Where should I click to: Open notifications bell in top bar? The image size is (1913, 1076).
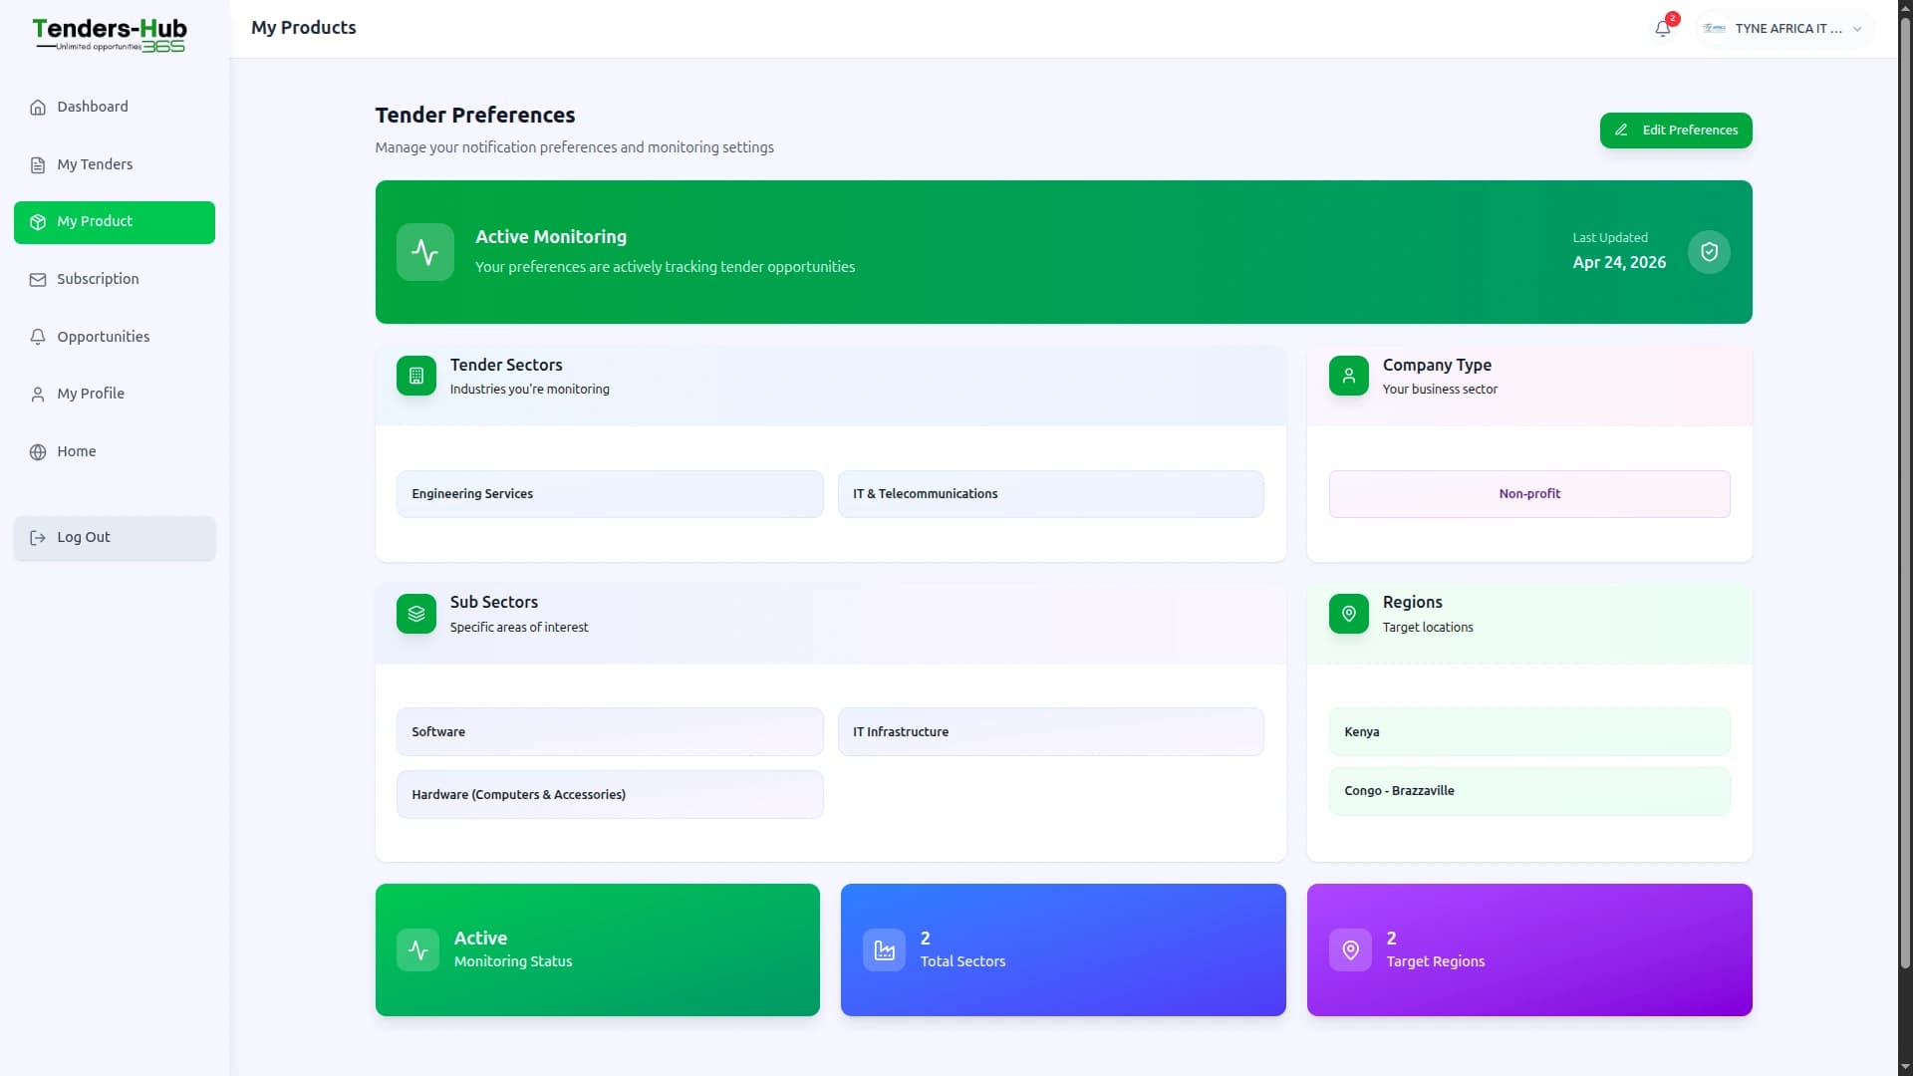(1663, 29)
